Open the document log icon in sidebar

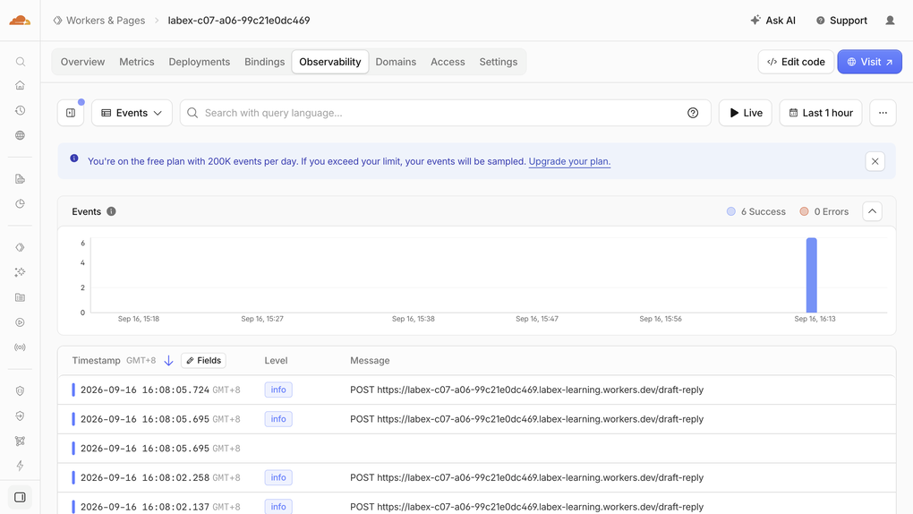[x=20, y=179]
